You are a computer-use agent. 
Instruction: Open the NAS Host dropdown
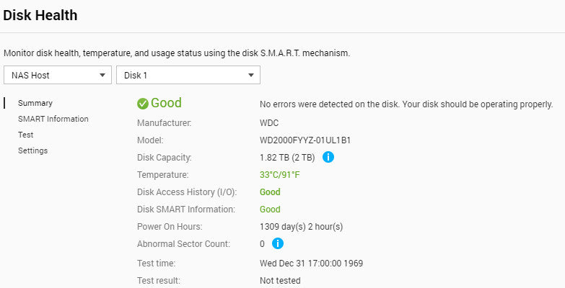pyautogui.click(x=58, y=75)
